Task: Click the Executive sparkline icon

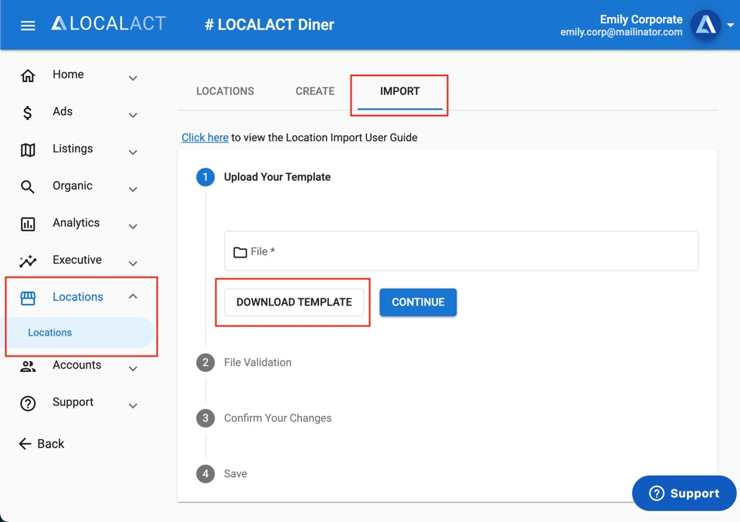Action: click(28, 261)
